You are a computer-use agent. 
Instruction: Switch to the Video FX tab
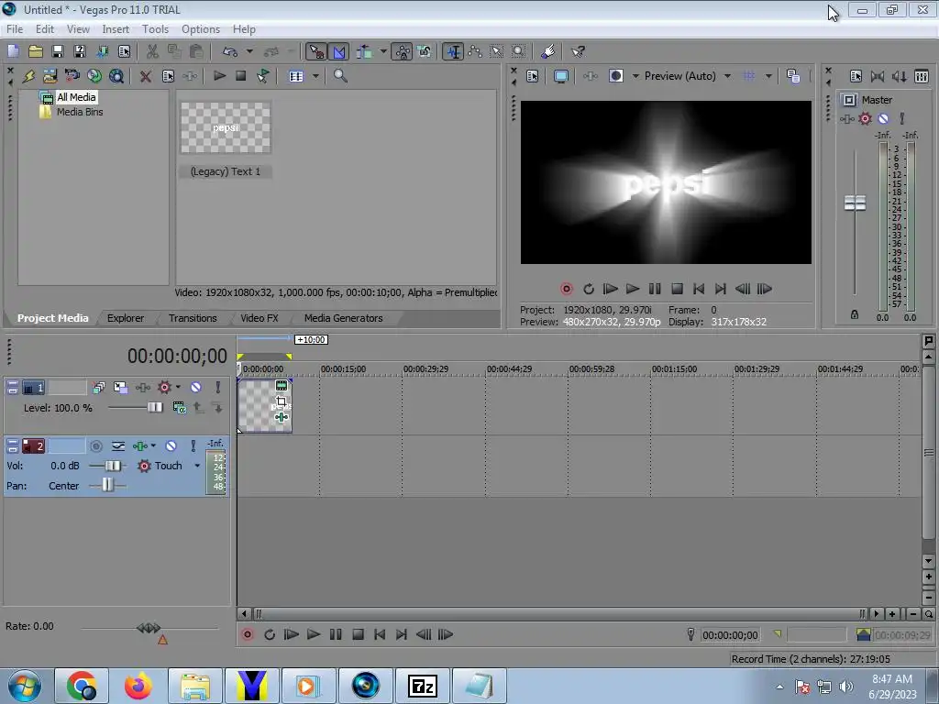click(260, 318)
